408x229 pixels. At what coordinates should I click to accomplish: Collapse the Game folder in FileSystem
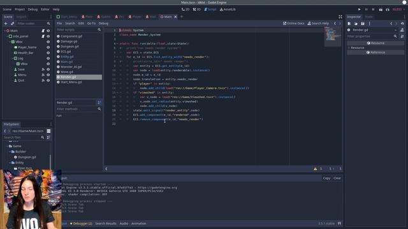pos(7,146)
